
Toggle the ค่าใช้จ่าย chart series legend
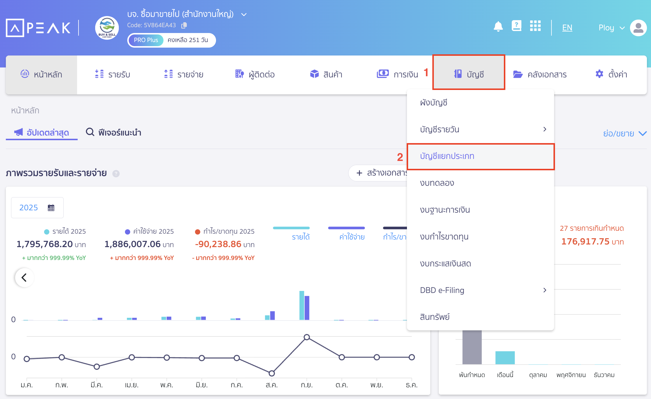click(x=352, y=237)
